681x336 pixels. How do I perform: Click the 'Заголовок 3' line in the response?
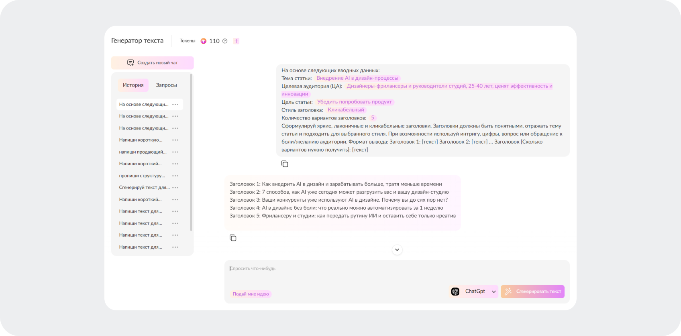tap(338, 200)
